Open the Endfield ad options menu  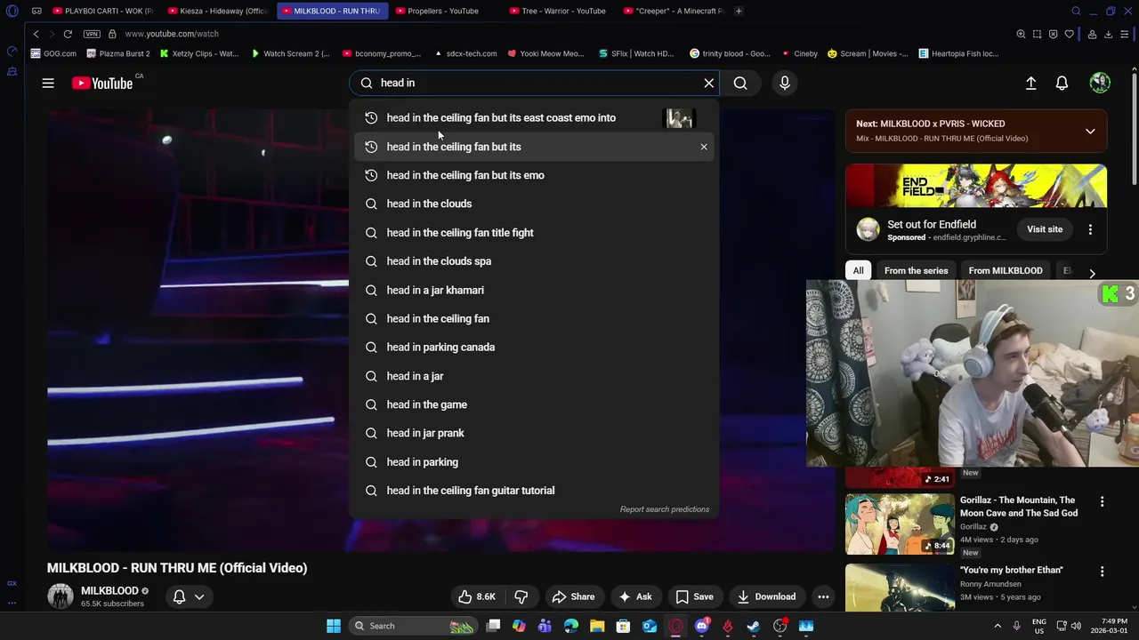1090,229
